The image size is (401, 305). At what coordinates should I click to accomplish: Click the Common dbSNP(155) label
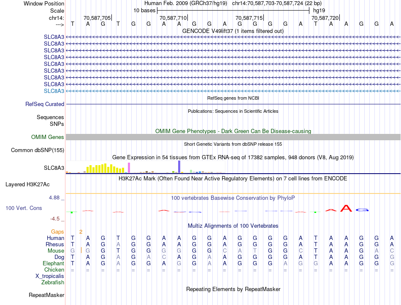point(38,150)
